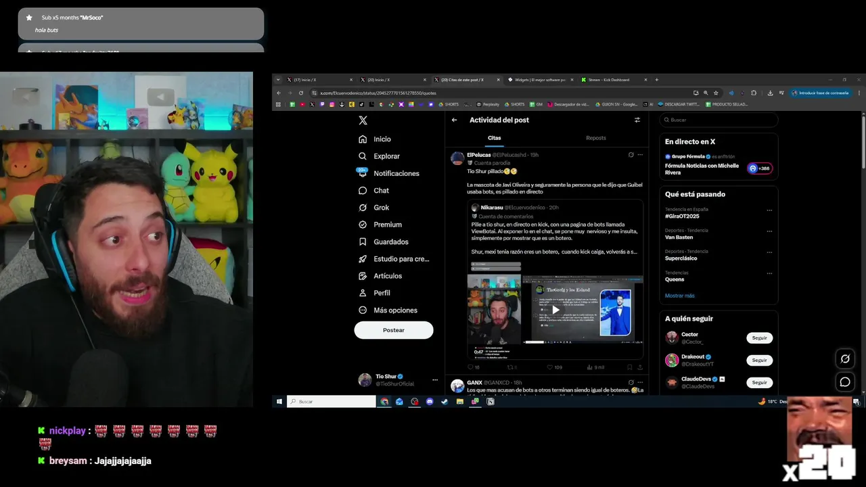This screenshot has width=866, height=487.
Task: Bookmark this page with star icon
Action: 716,93
